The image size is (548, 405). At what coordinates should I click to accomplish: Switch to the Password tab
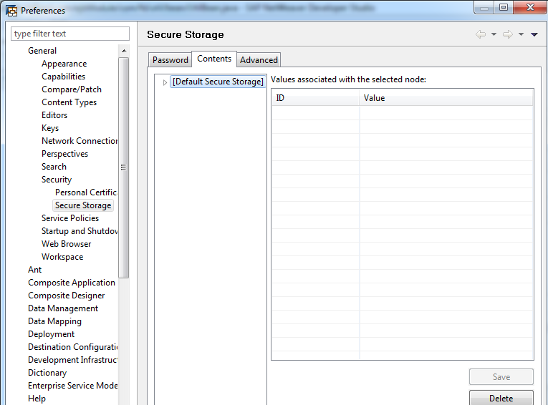coord(170,60)
